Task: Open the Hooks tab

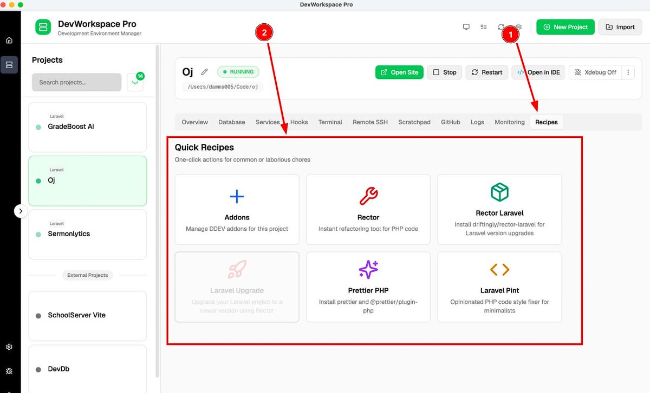Action: tap(299, 122)
